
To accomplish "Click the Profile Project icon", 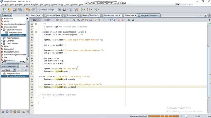I will 95,10.
